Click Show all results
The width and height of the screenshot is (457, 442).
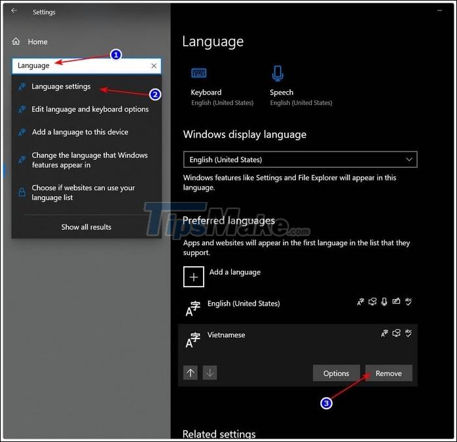(86, 227)
